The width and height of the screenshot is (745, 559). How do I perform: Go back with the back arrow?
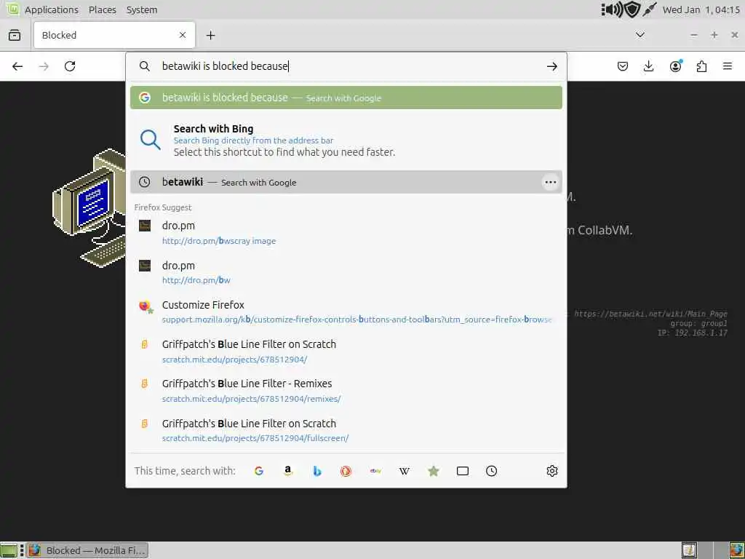coord(17,66)
